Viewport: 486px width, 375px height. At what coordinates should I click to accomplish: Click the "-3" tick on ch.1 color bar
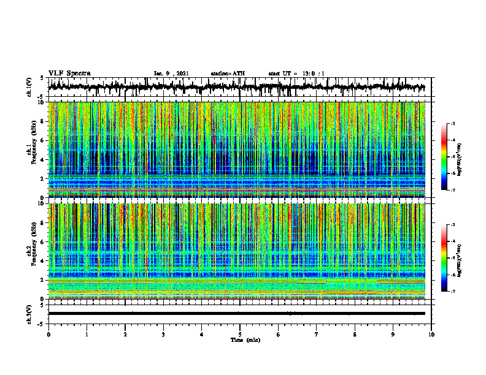tap(453, 124)
